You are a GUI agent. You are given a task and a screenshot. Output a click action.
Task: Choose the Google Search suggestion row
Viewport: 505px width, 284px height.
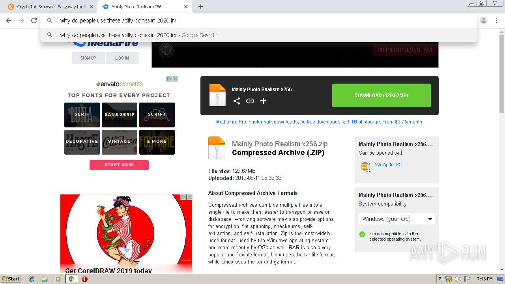258,35
